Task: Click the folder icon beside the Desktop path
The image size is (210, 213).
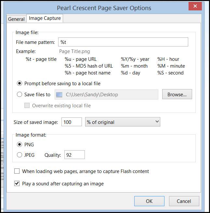Action: (x=59, y=95)
